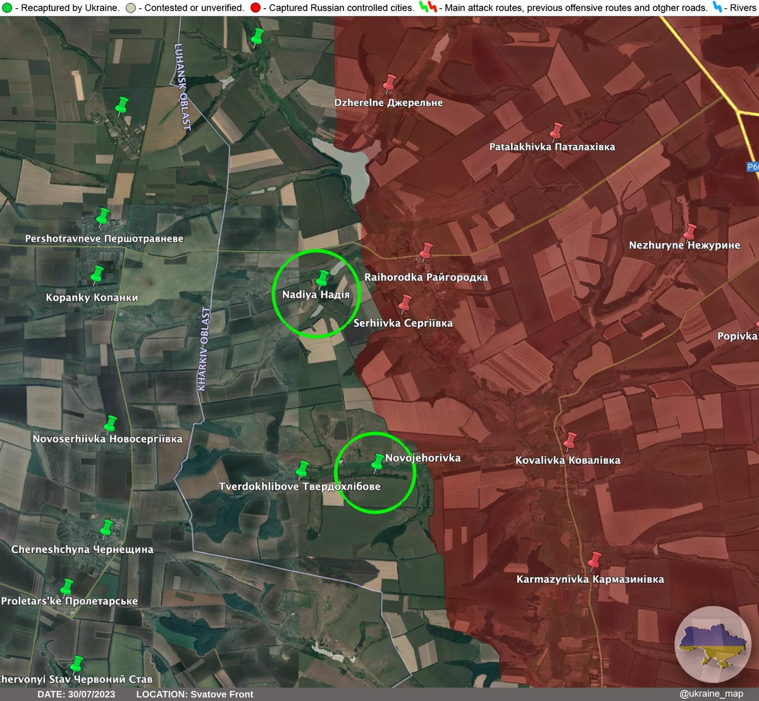Select the 'Novoserhiivka Новосергіївка' label

tap(108, 439)
